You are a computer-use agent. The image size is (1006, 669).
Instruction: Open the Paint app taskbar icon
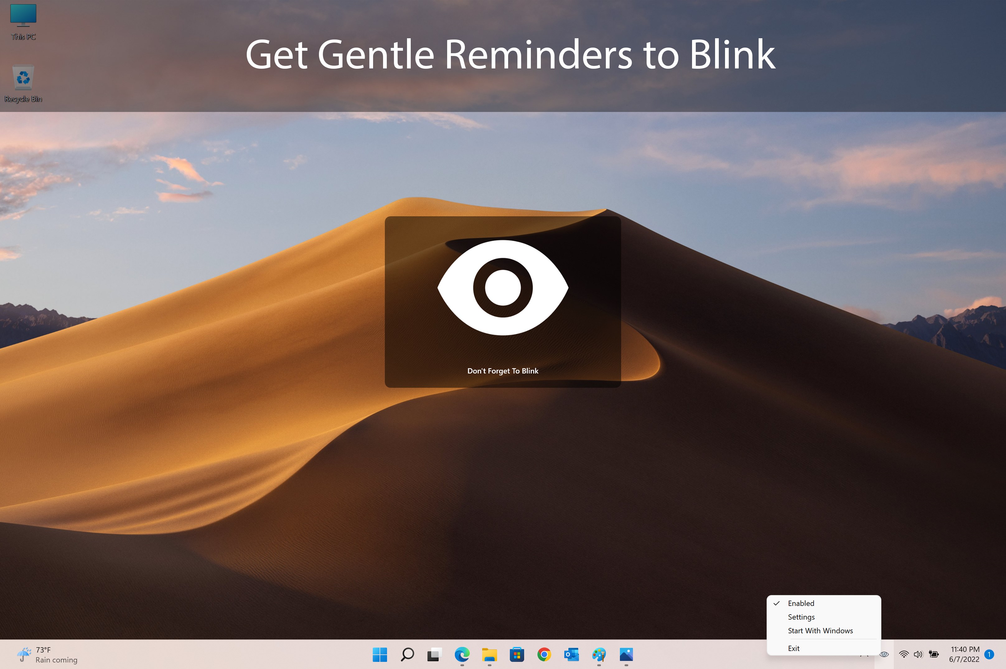[x=599, y=654]
